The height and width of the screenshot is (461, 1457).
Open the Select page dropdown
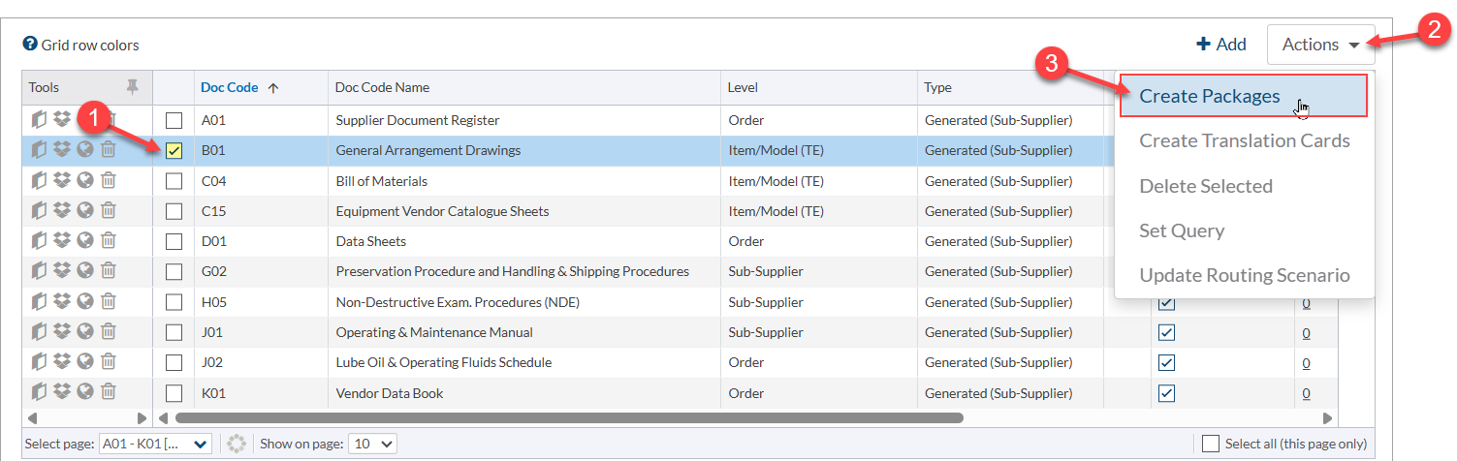pos(156,444)
